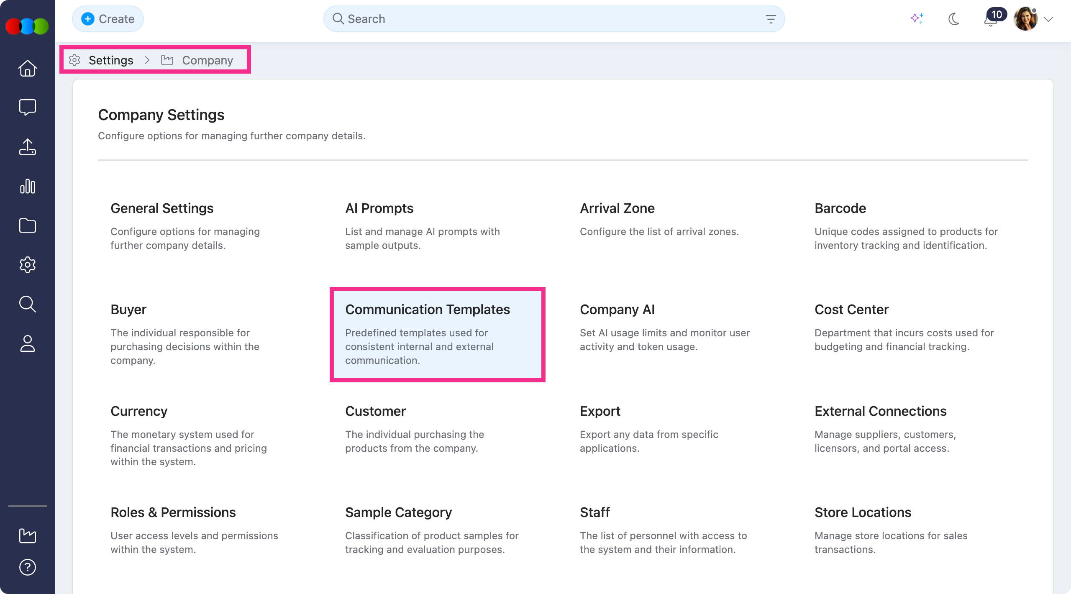This screenshot has height=594, width=1071.
Task: Click the gear icon in breadcrumb
Action: click(74, 60)
